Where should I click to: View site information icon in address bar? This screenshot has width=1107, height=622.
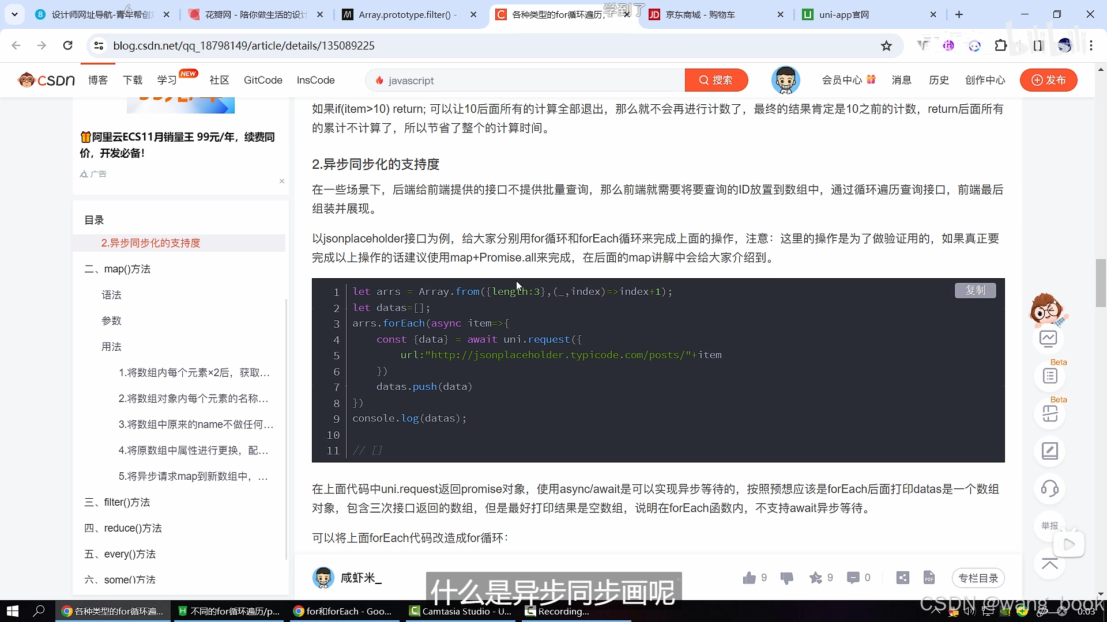point(99,45)
